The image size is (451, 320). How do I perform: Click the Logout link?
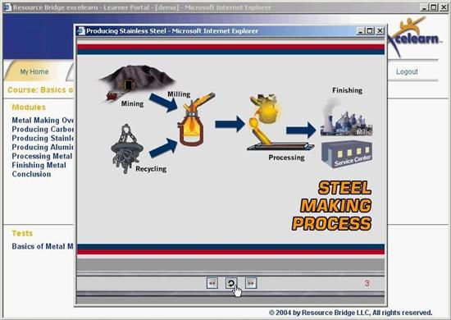tap(407, 71)
